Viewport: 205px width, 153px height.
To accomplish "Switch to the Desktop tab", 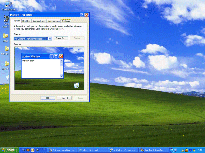I will coord(26,21).
